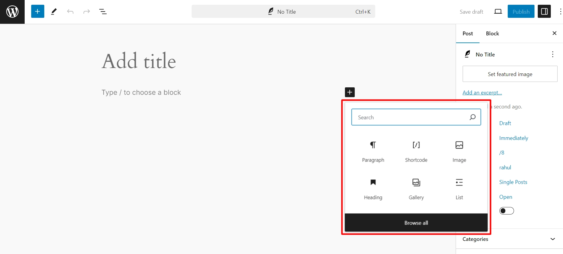Insert a Heading block
563x254 pixels.
tap(373, 189)
